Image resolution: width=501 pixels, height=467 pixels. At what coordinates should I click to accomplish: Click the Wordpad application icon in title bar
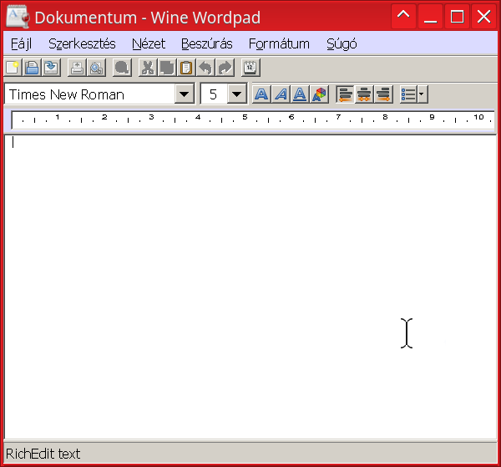click(18, 17)
